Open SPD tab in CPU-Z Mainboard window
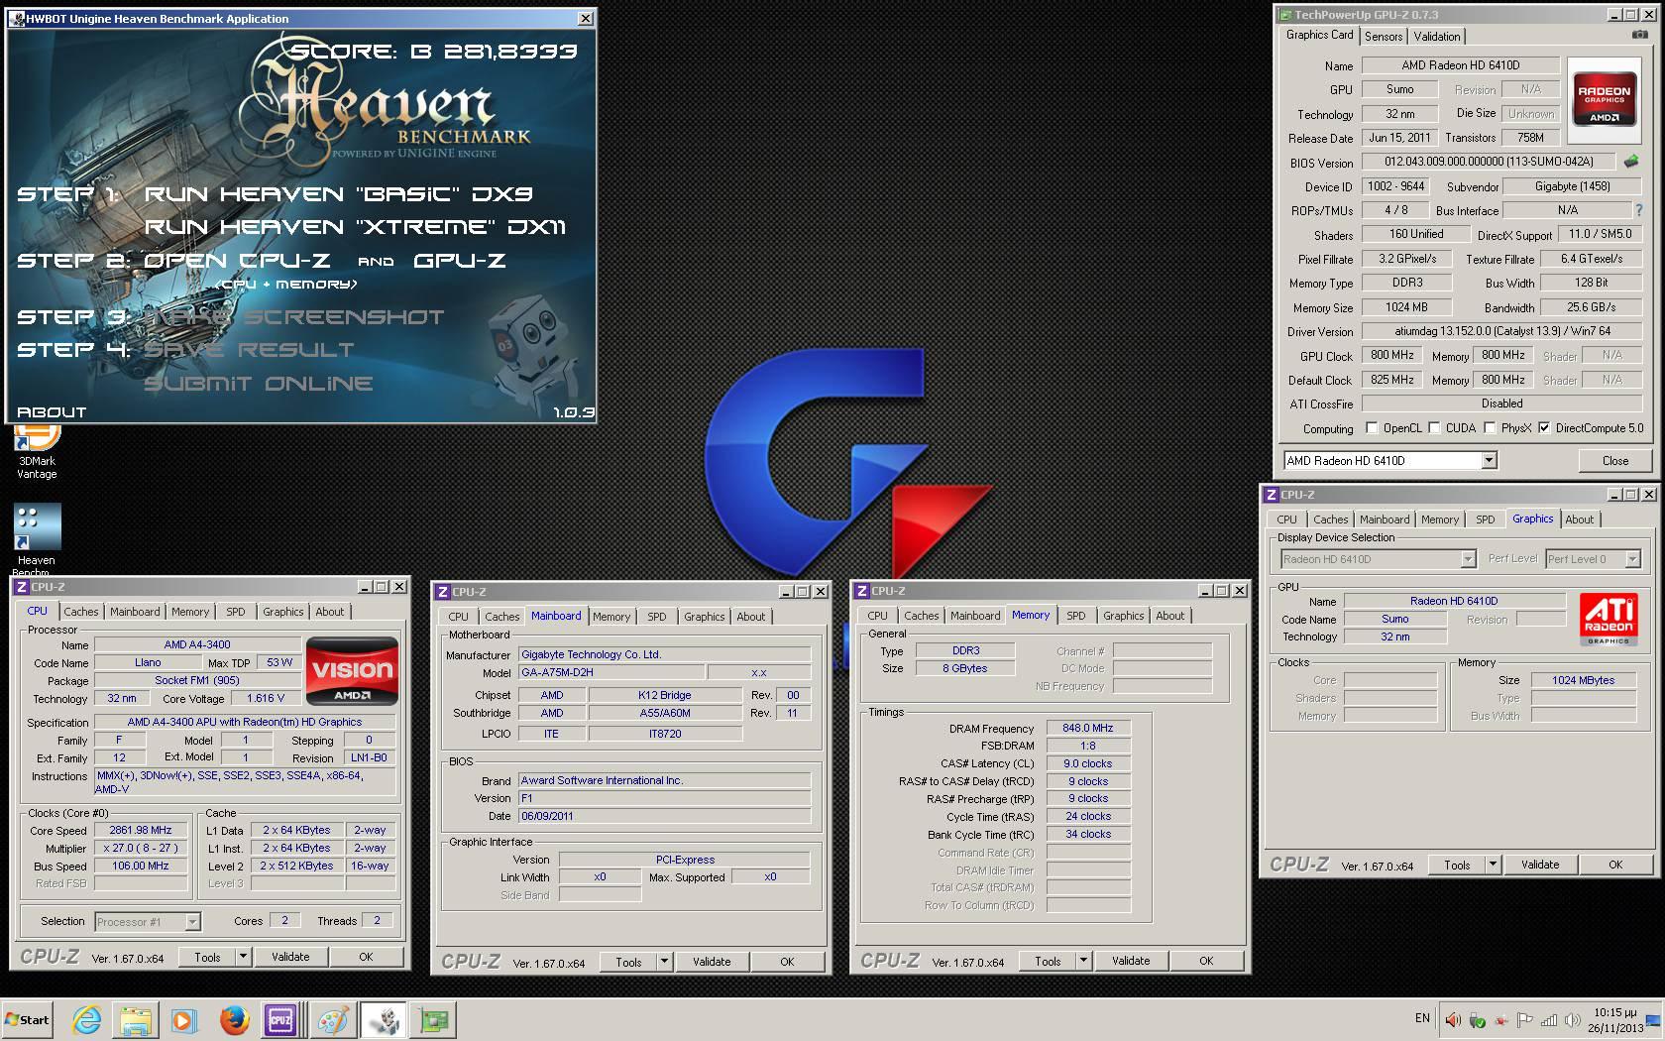The width and height of the screenshot is (1665, 1041). 656,617
